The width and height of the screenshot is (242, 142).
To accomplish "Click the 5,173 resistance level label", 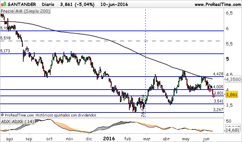I will (5, 51).
